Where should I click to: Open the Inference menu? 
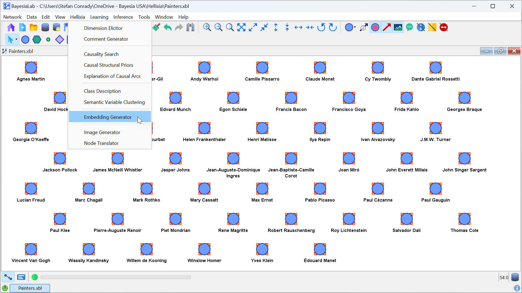coord(123,17)
